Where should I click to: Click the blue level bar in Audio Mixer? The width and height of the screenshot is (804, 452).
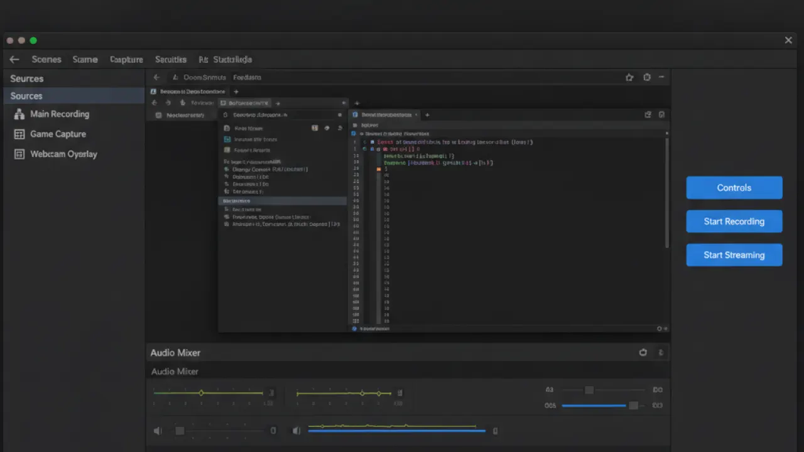tap(396, 431)
